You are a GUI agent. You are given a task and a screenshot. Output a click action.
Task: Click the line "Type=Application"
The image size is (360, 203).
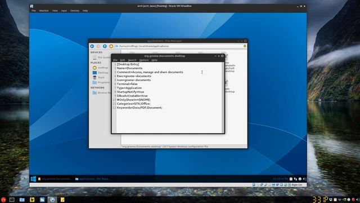click(x=129, y=88)
